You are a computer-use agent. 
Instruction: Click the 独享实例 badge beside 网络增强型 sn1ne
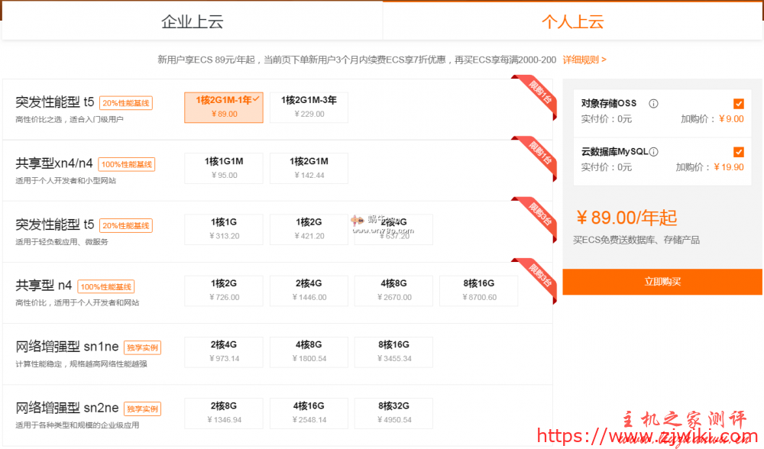(142, 347)
